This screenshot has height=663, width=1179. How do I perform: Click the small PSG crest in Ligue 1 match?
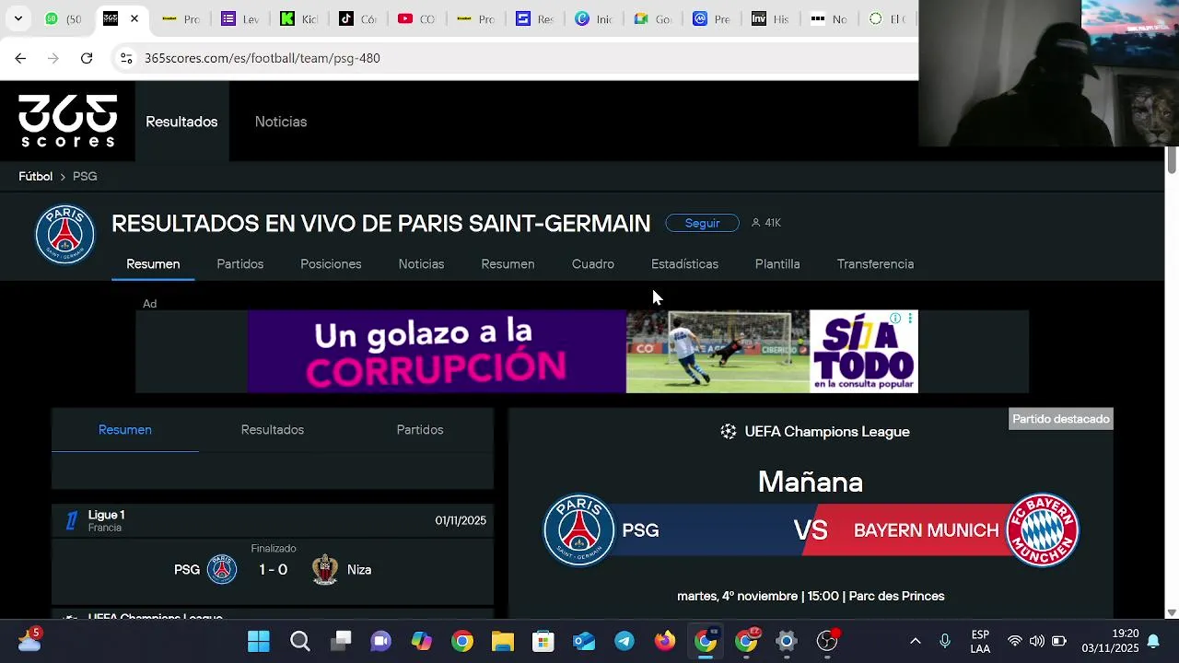pyautogui.click(x=222, y=570)
